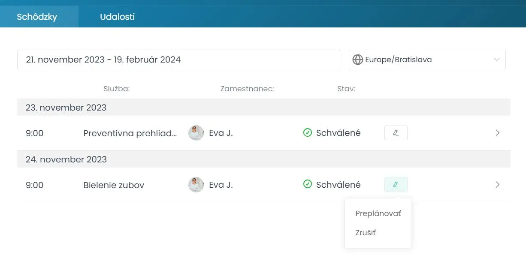Click the Preventívna prehliadka service name
The image size is (526, 261).
(x=130, y=133)
